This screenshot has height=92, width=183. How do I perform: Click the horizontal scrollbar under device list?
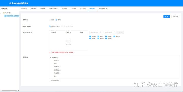9,91
